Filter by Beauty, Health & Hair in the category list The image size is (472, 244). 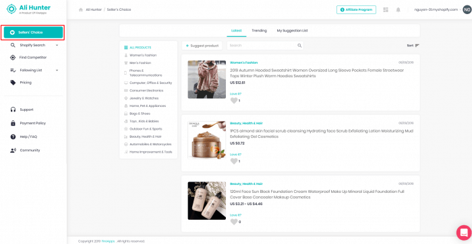[x=143, y=136]
